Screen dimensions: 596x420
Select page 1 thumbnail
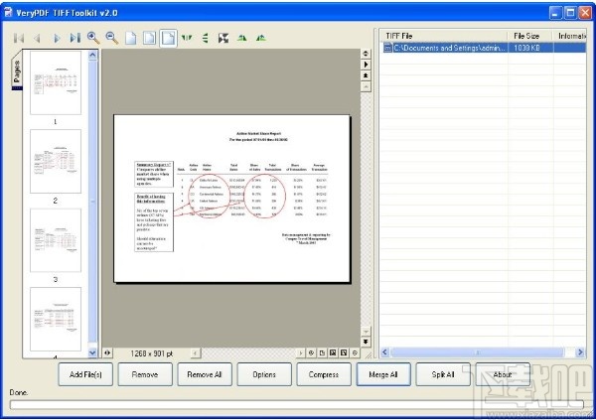56,82
